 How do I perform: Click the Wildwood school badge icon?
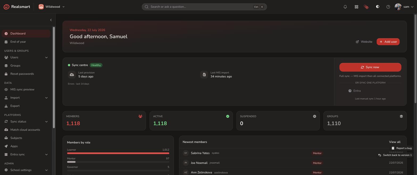[41, 7]
